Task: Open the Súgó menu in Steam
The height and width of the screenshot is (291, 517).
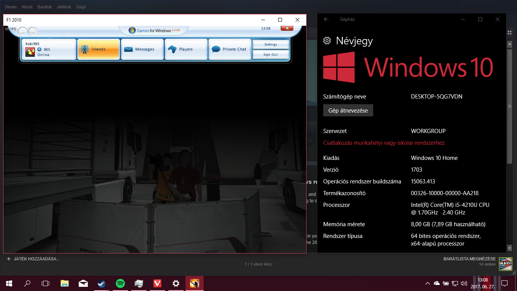Action: pos(81,7)
